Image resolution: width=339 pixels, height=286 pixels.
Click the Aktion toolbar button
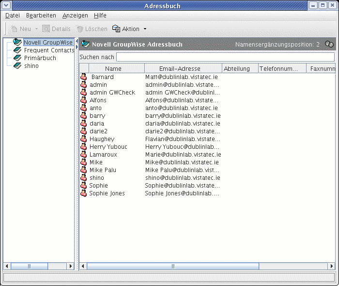coord(126,29)
